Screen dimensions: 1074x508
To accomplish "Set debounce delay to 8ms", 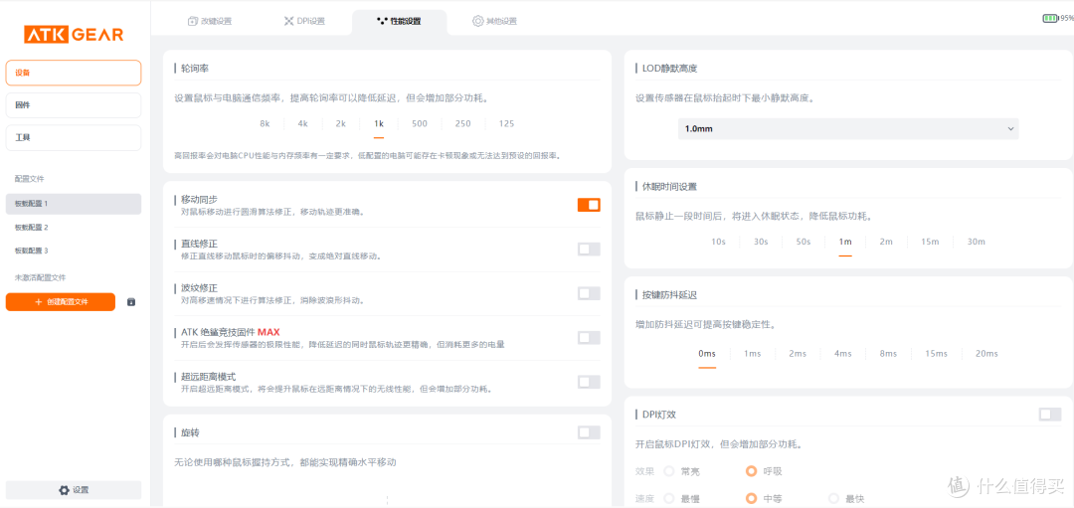I will (888, 354).
